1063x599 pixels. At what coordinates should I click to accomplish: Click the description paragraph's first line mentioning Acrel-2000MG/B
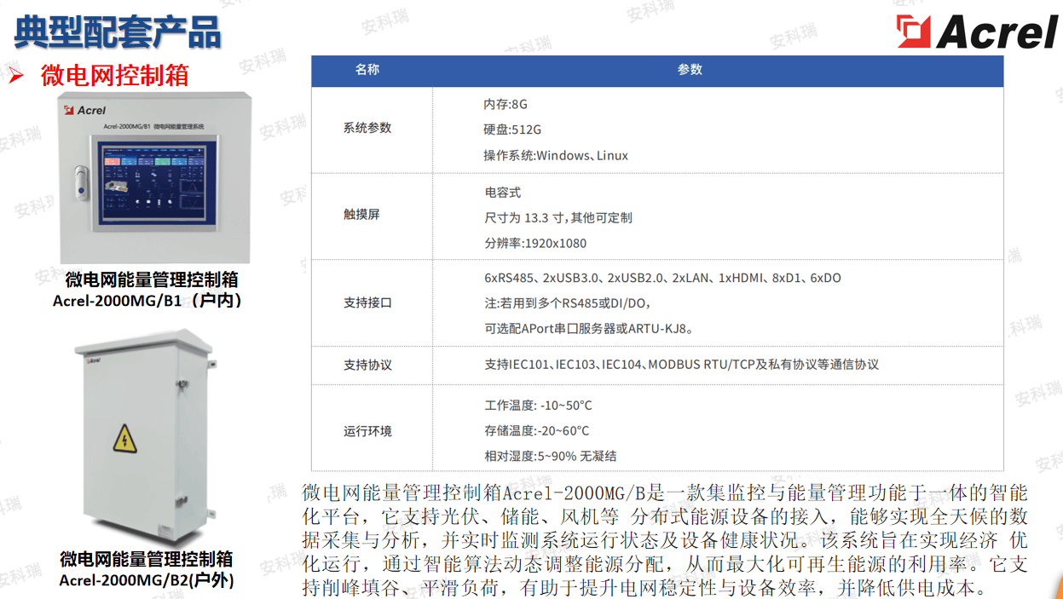click(x=664, y=492)
